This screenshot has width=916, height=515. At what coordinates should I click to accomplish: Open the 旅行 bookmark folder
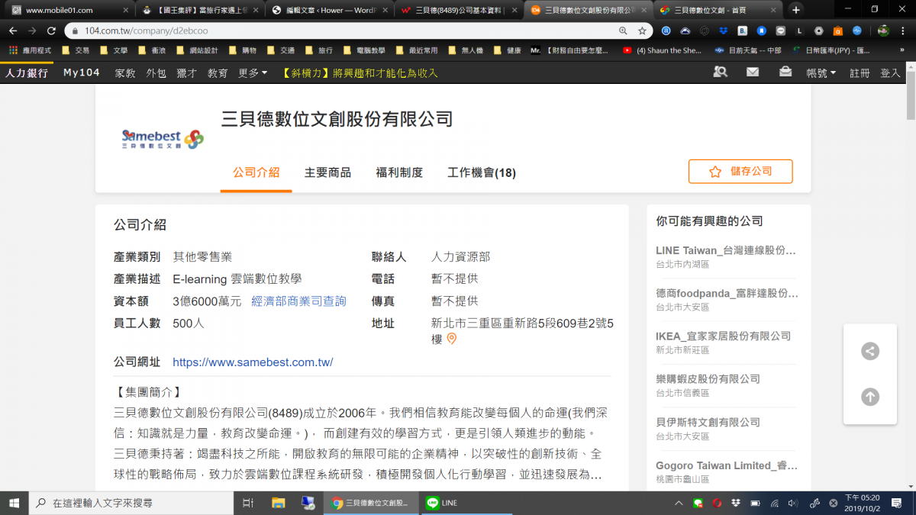tap(318, 50)
